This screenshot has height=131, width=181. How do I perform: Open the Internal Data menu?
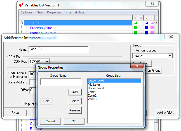[x=75, y=12]
